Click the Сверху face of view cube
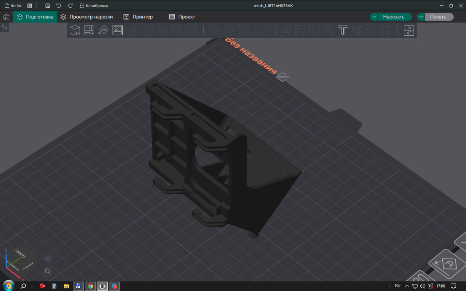The height and width of the screenshot is (291, 466). (x=20, y=254)
